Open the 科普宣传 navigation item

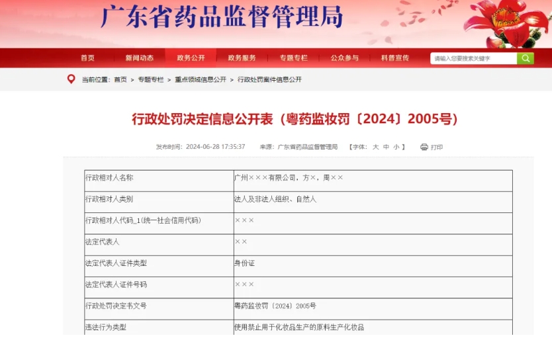point(395,58)
